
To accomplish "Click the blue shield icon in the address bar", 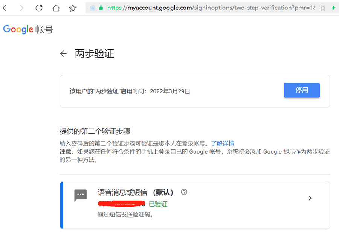I will tap(93, 8).
